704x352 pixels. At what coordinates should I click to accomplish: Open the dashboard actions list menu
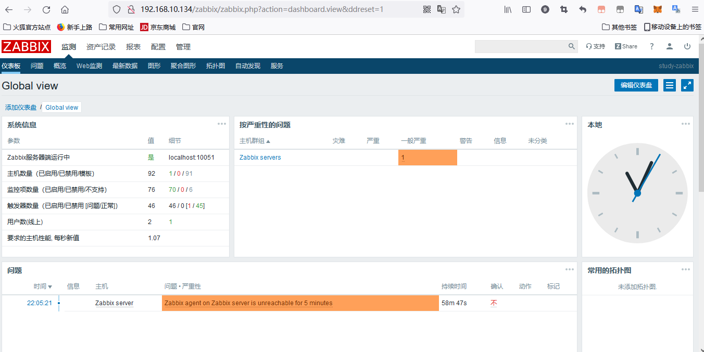point(670,85)
